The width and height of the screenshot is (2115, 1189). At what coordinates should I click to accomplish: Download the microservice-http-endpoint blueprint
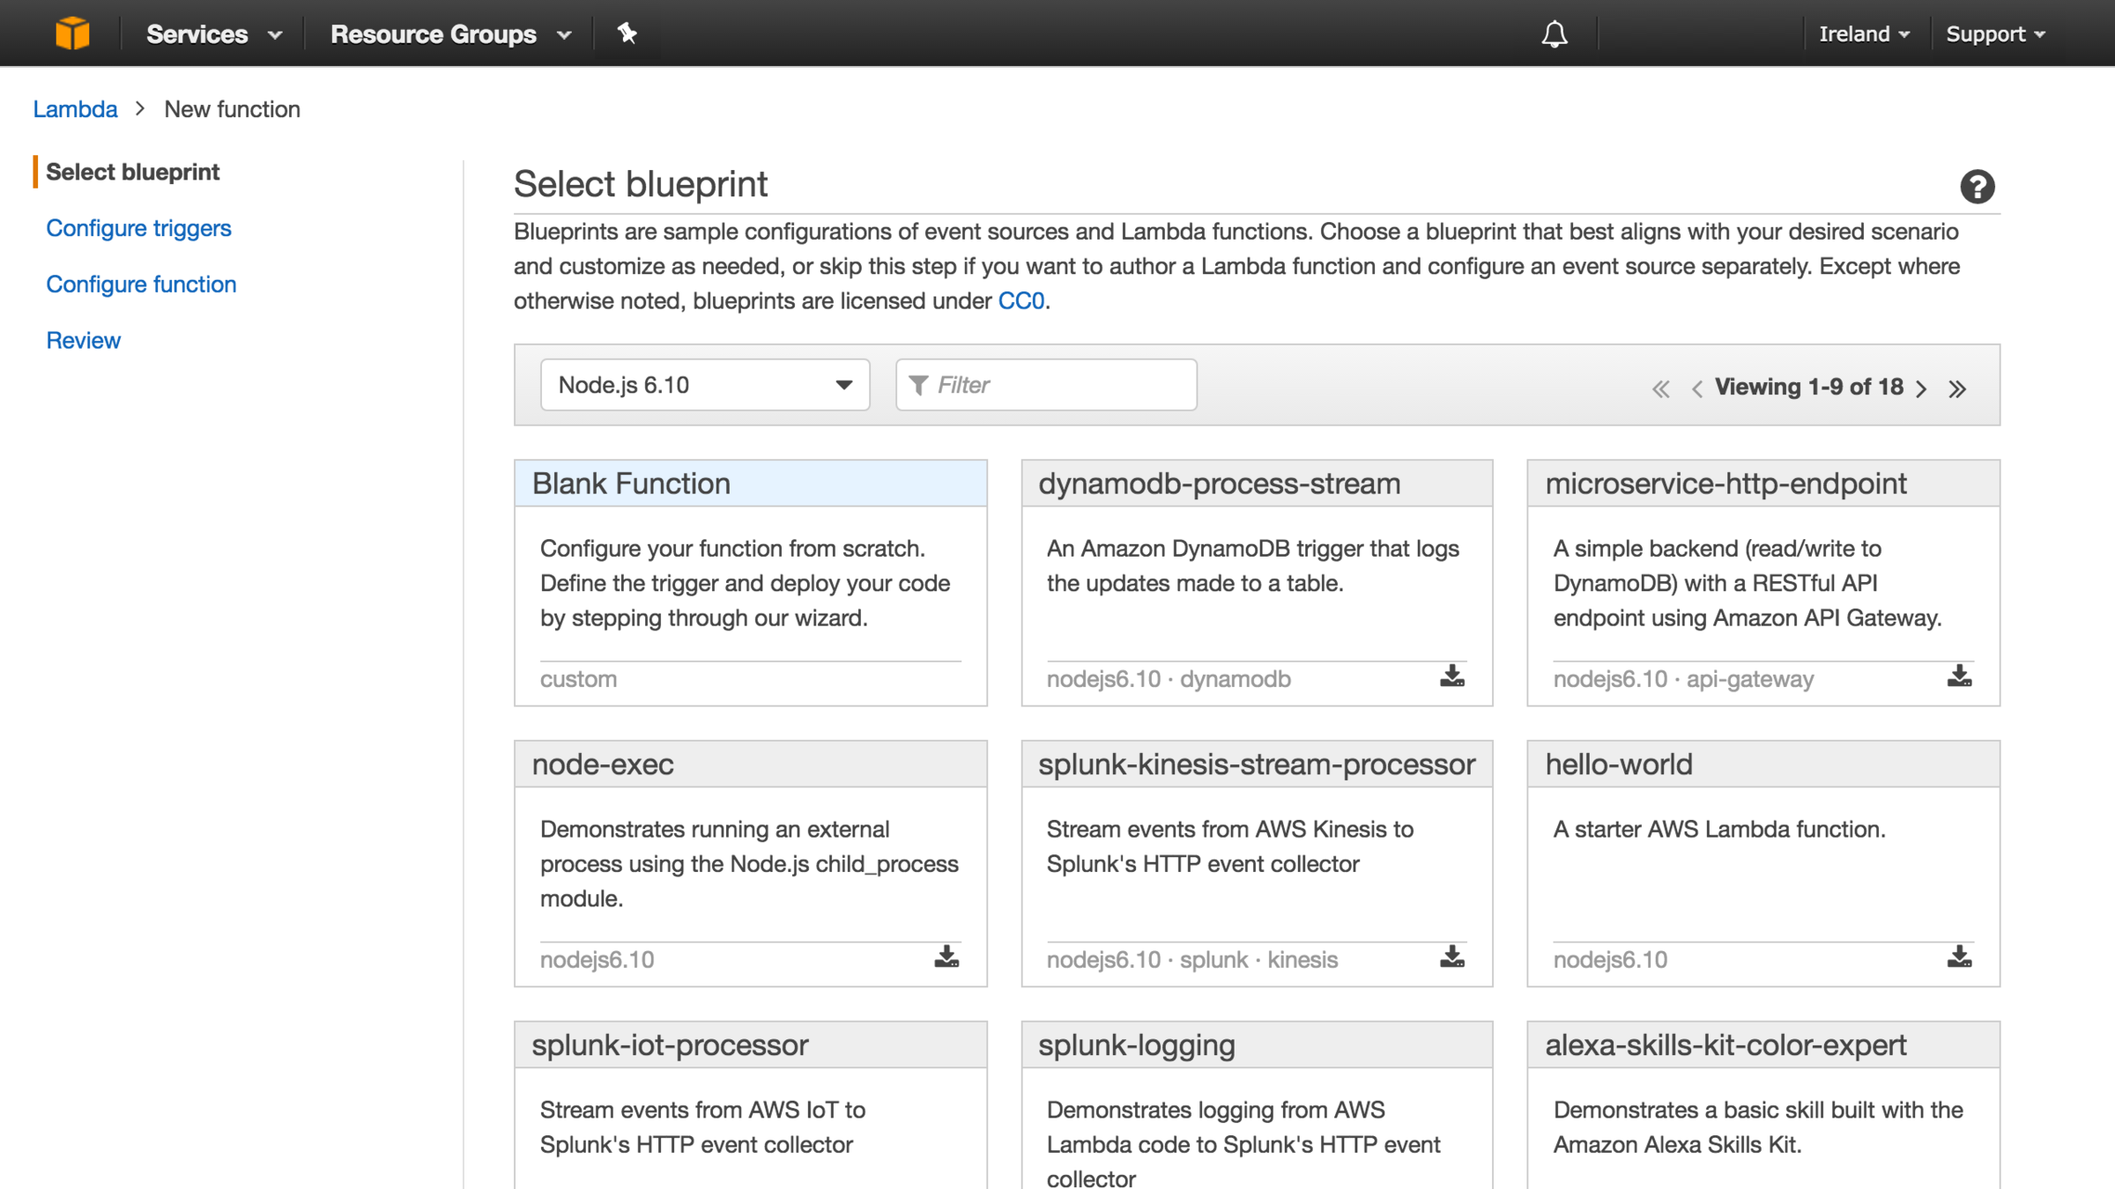coord(1958,676)
